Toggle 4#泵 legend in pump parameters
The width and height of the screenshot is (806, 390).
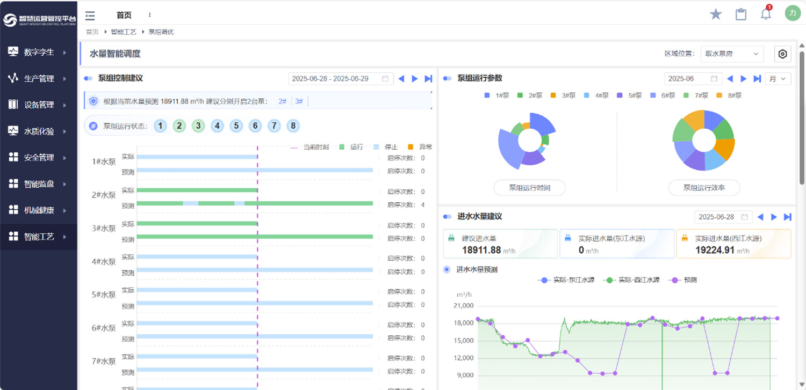(596, 95)
